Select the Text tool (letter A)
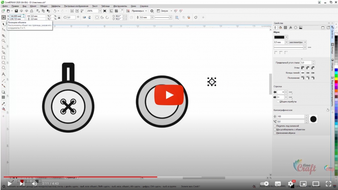This screenshot has width=338, height=190. pyautogui.click(x=3, y=74)
